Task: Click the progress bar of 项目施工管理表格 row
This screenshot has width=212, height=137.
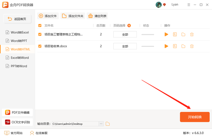Action: pos(148,35)
